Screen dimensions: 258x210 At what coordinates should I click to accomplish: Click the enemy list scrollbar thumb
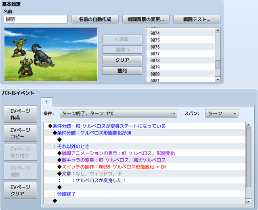click(x=218, y=65)
